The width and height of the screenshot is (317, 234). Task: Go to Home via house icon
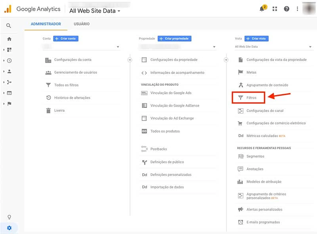(9, 39)
